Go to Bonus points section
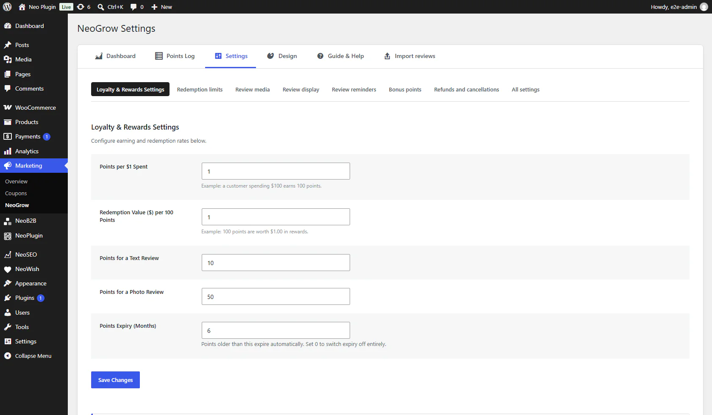Viewport: 712px width, 415px height. point(405,89)
